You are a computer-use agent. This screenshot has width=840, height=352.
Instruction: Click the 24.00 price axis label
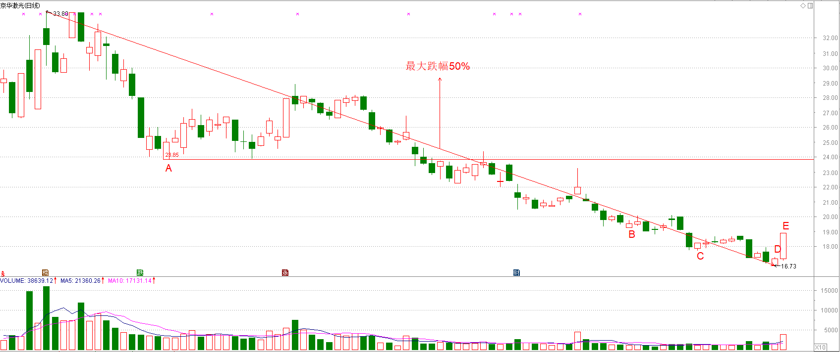pos(830,157)
